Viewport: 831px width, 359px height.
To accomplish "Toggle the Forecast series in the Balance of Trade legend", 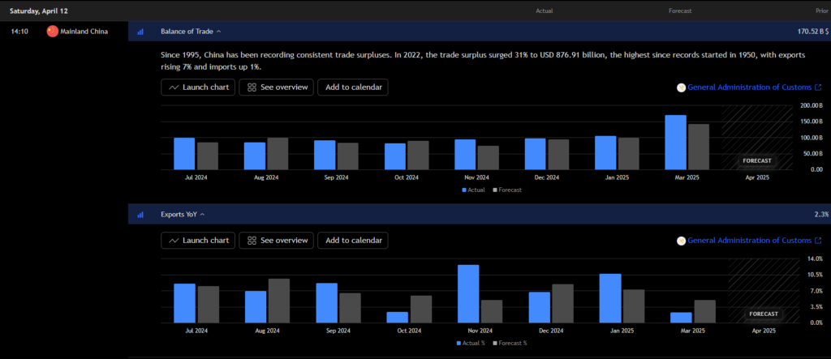I will [506, 190].
